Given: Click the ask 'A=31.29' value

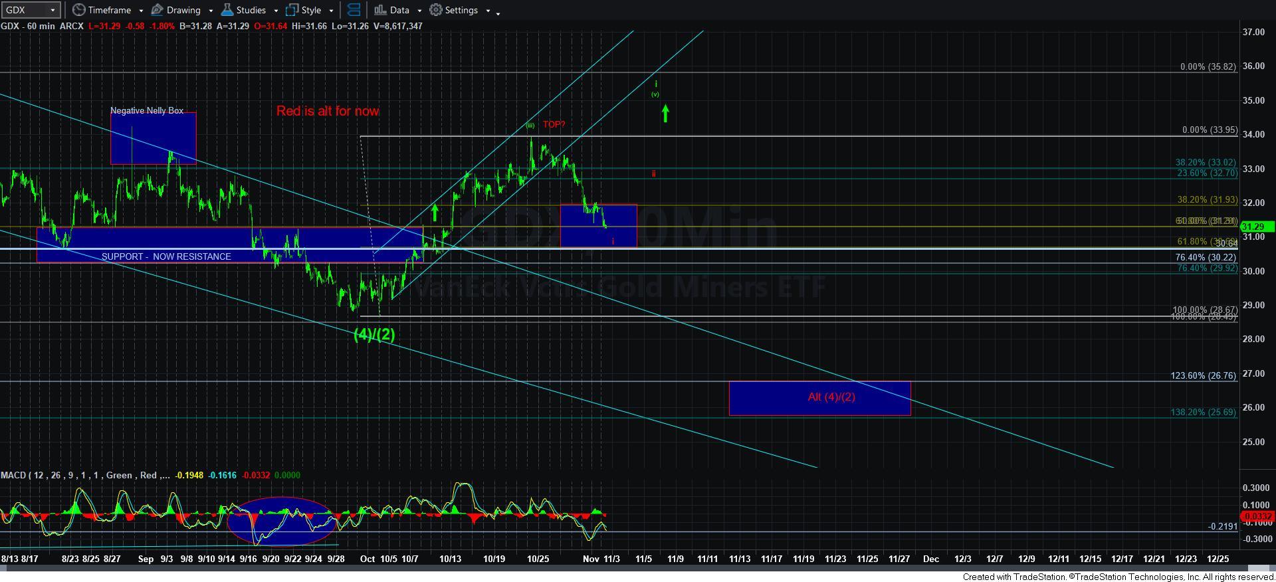Looking at the screenshot, I should pos(233,26).
